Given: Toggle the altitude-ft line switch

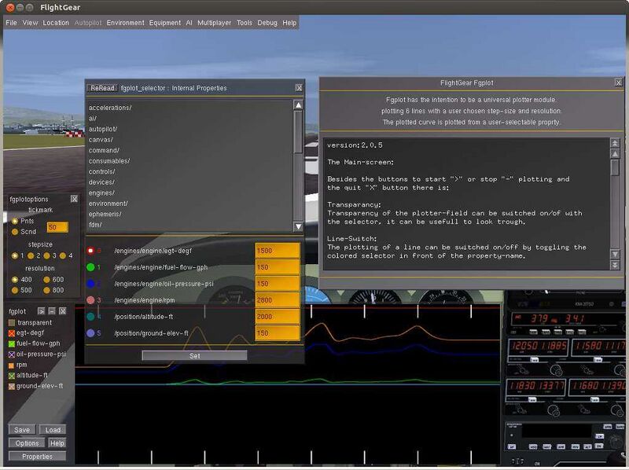Looking at the screenshot, I should pyautogui.click(x=12, y=376).
